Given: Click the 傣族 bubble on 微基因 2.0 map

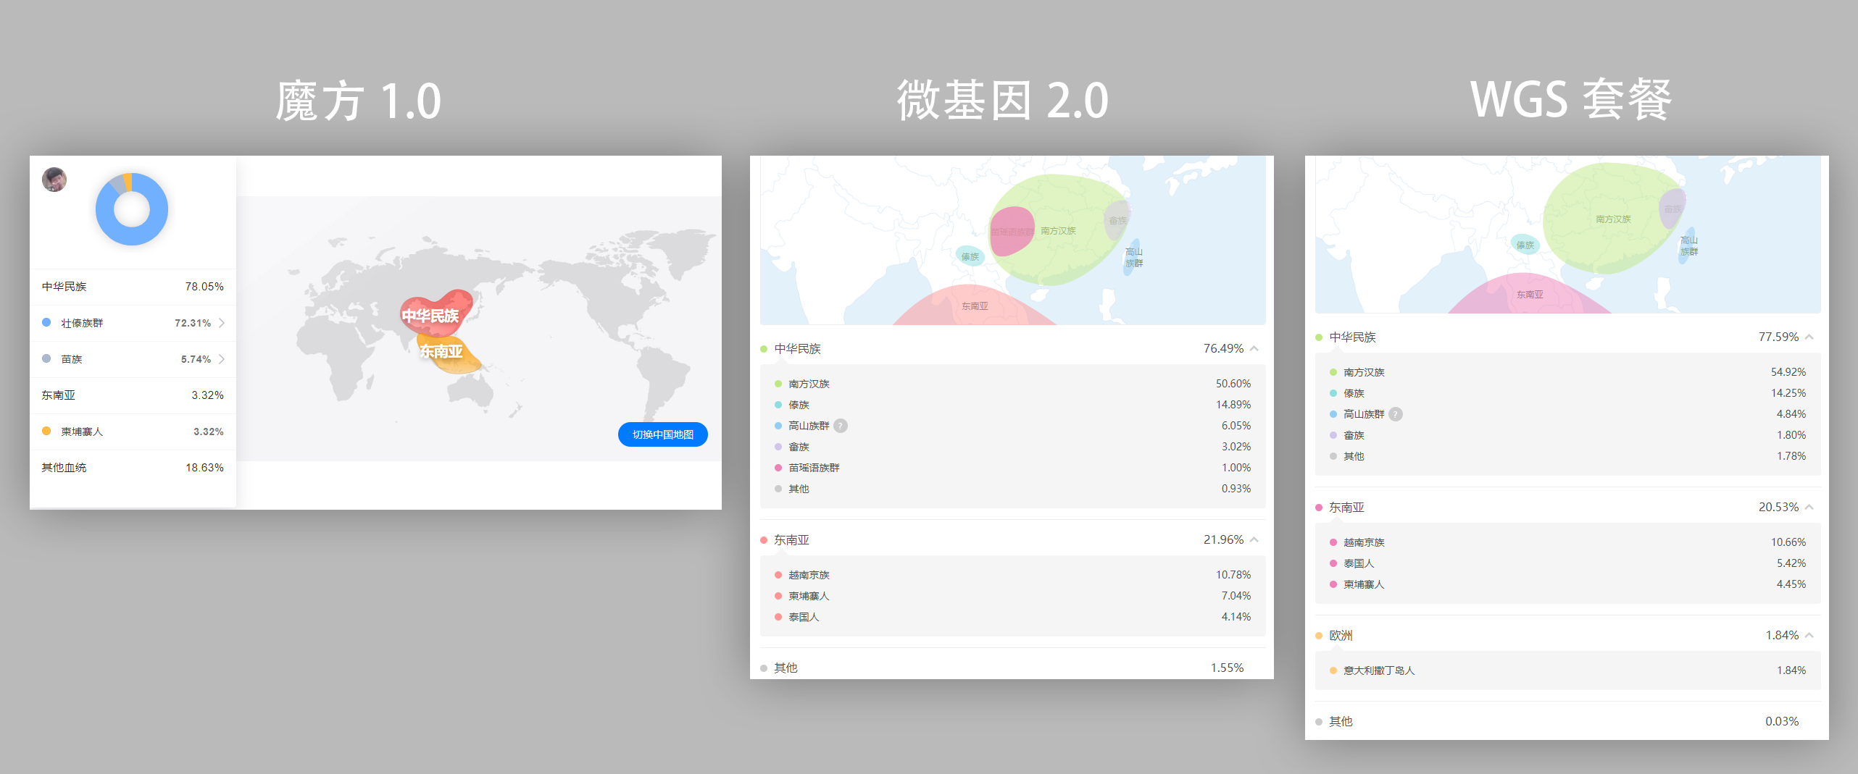Looking at the screenshot, I should [x=970, y=256].
